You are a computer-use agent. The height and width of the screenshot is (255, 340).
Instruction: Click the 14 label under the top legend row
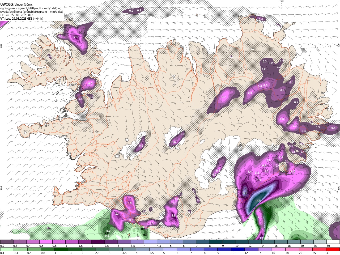[x=263, y=245]
